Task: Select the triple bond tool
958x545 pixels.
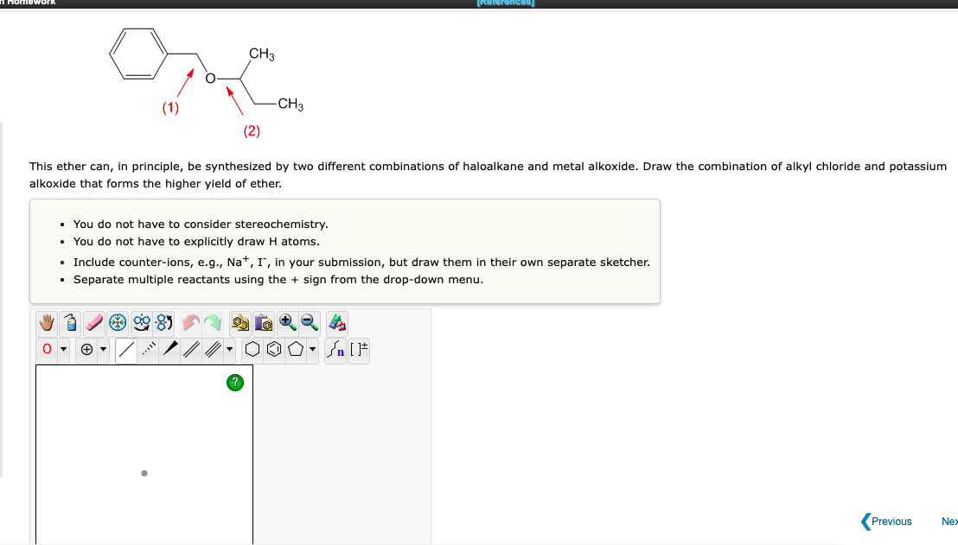Action: [x=213, y=350]
